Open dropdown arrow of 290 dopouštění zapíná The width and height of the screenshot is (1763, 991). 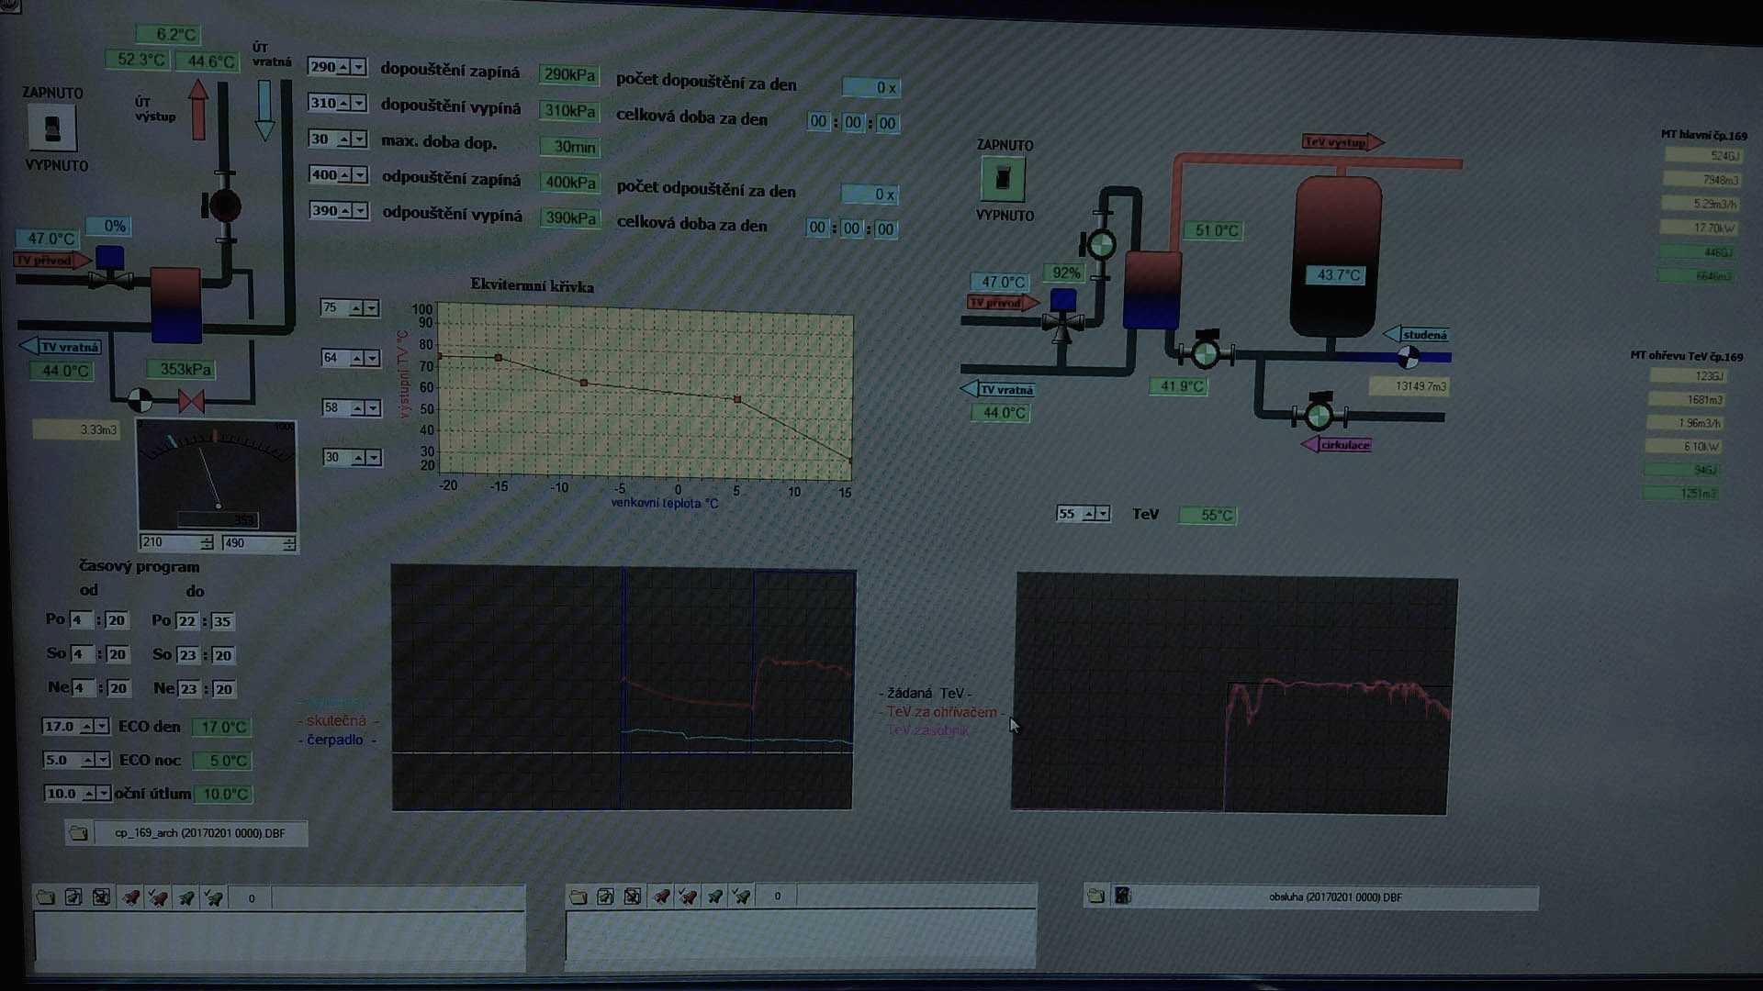click(359, 67)
